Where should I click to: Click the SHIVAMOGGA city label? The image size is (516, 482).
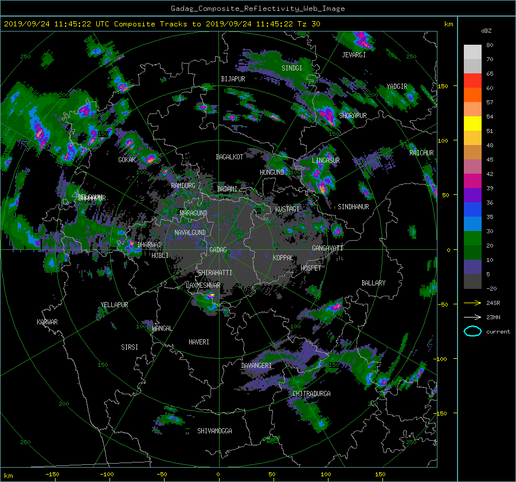point(214,430)
